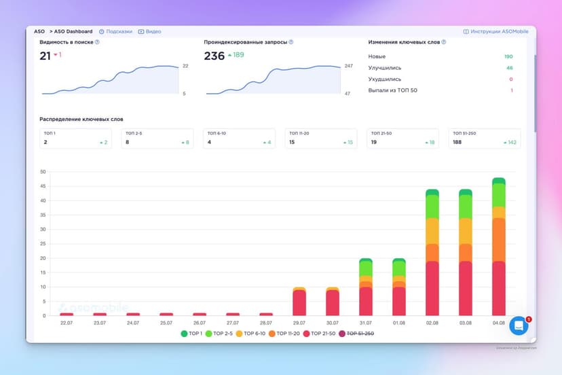Open the blue chat support widget
This screenshot has width=562, height=375.
[519, 326]
